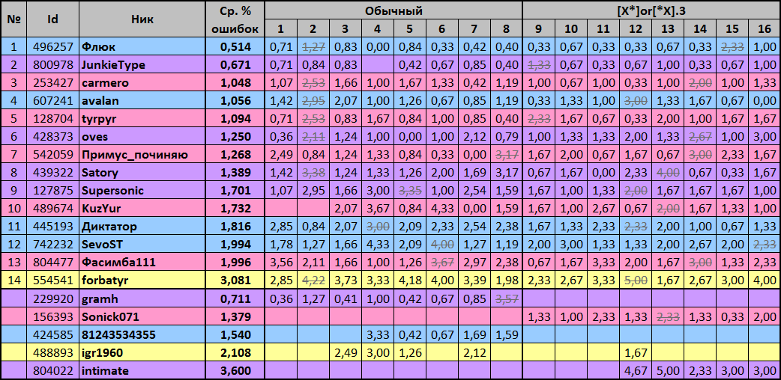Screen dimensions: 781x380
Task: Select the Sonick071 nickname cell
Action: (x=142, y=317)
